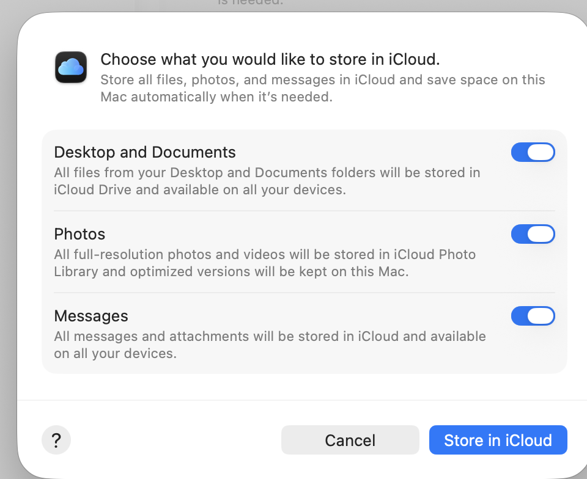Open help with the question mark button
The height and width of the screenshot is (479, 587).
56,440
